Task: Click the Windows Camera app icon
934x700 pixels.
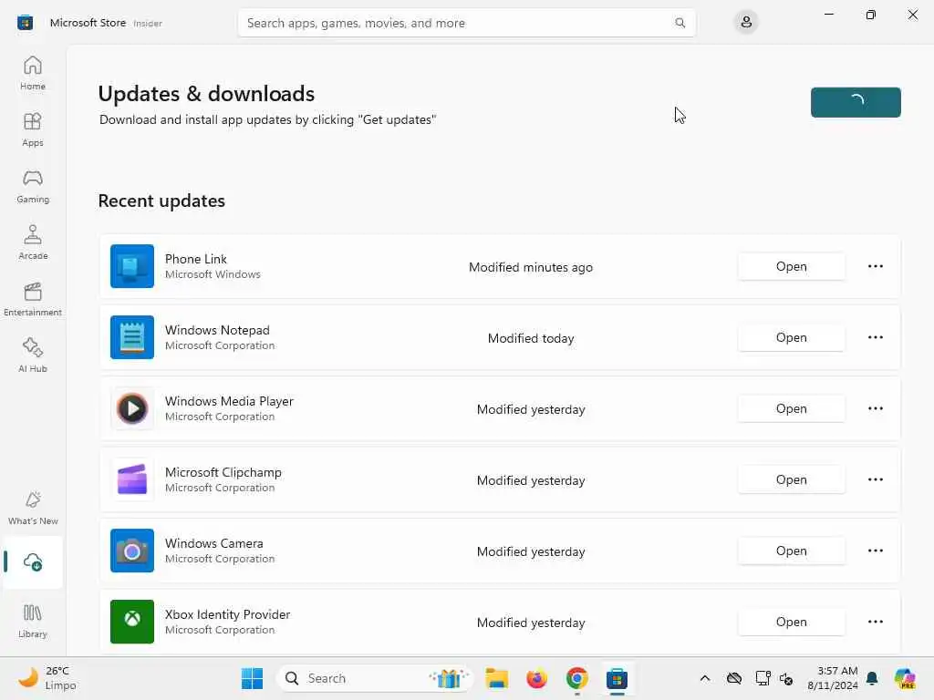Action: pos(132,551)
